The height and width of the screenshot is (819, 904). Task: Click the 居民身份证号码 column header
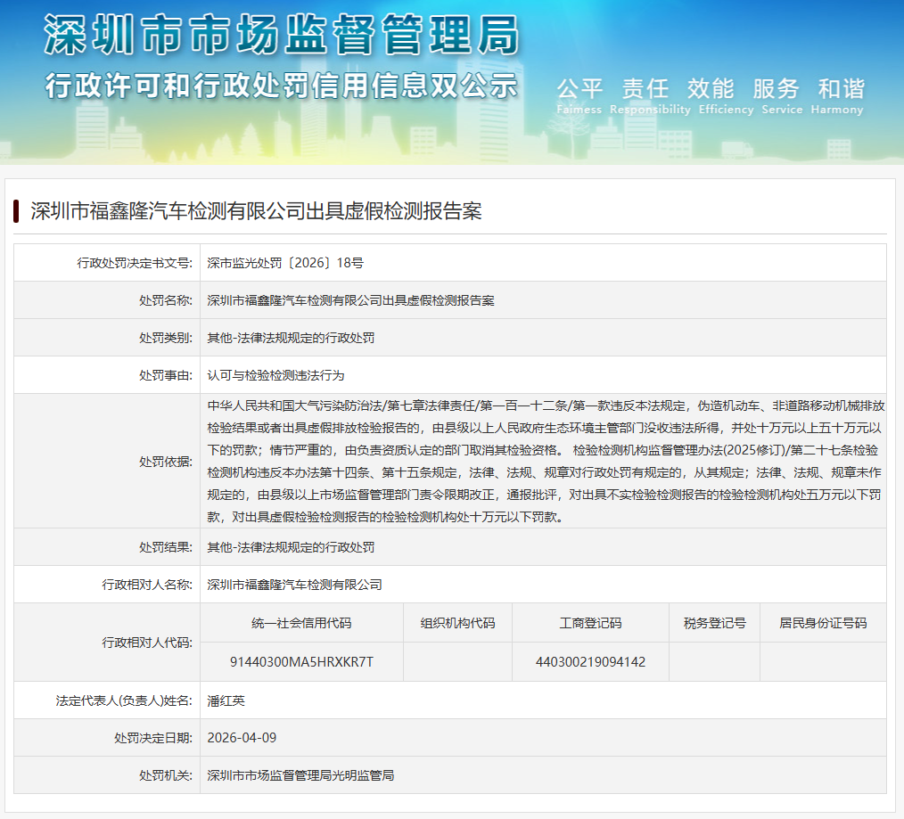[x=822, y=623]
